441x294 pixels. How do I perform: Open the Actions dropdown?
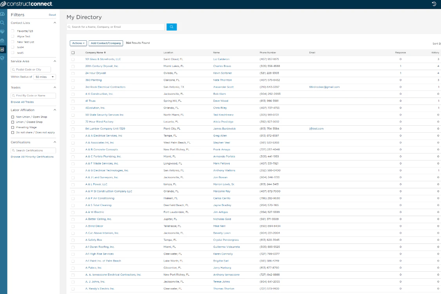click(78, 43)
